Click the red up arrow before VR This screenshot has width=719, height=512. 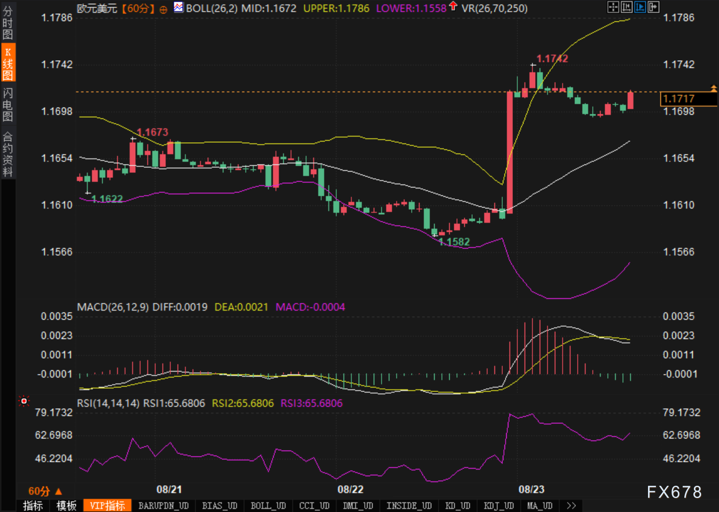coord(453,7)
